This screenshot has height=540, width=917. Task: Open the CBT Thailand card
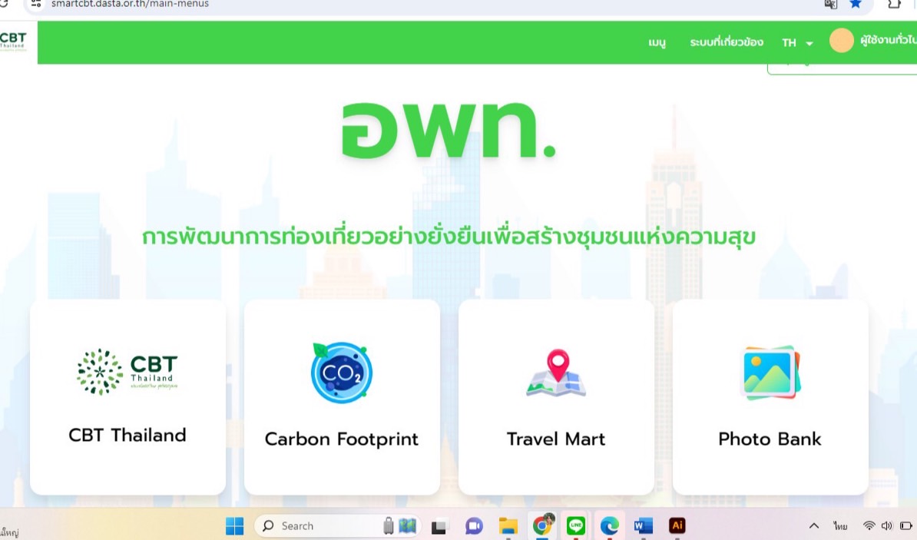127,396
